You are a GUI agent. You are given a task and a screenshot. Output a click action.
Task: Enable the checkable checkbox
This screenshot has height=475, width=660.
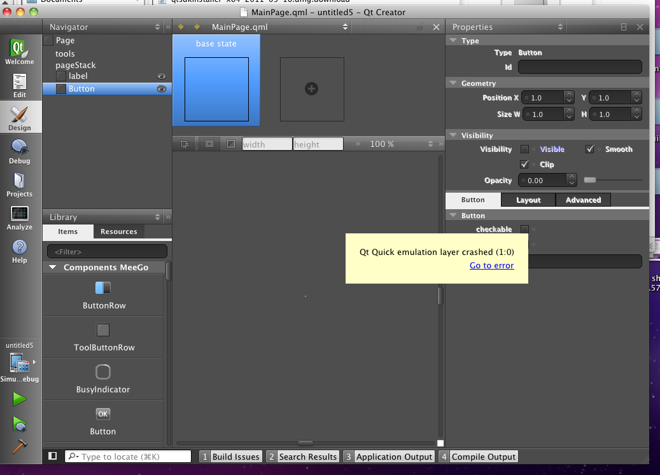pyautogui.click(x=524, y=229)
